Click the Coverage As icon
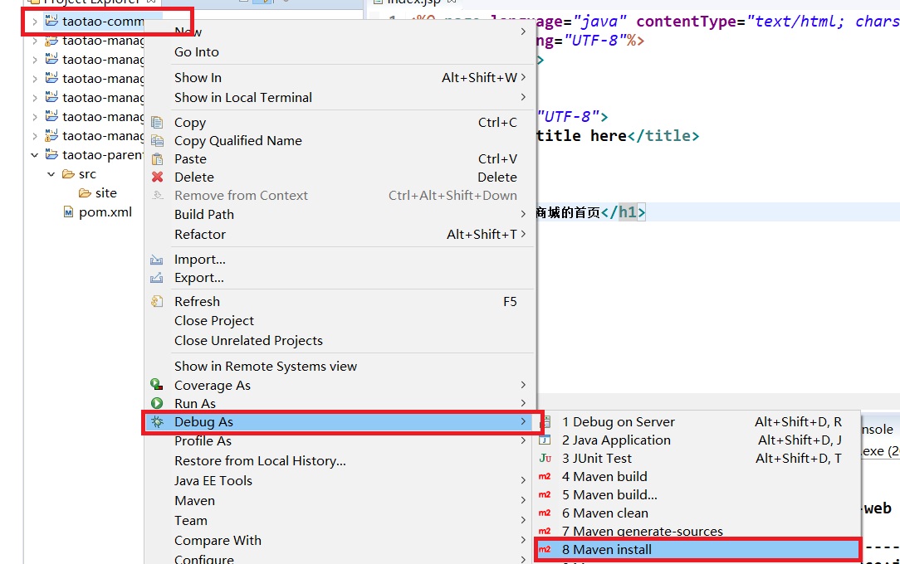 point(157,385)
